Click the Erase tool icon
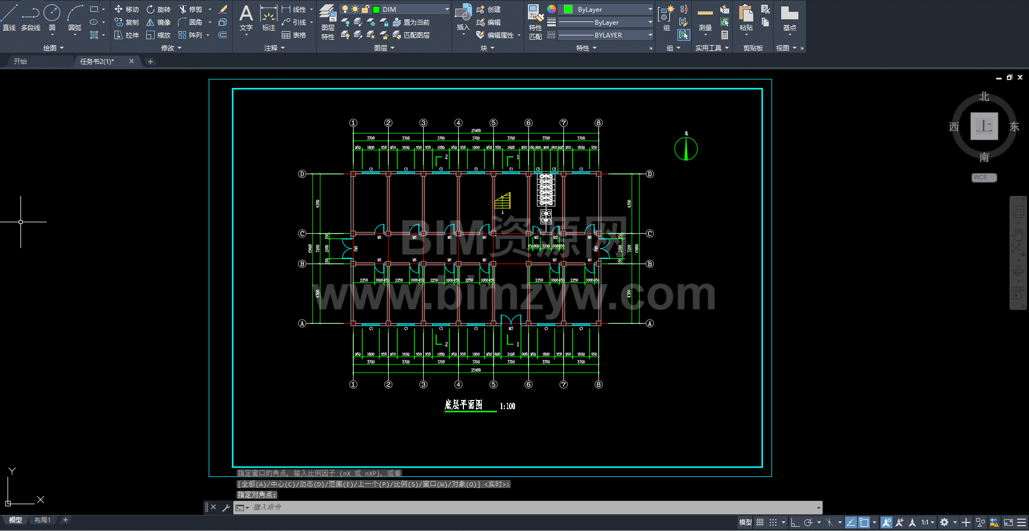 tap(223, 9)
